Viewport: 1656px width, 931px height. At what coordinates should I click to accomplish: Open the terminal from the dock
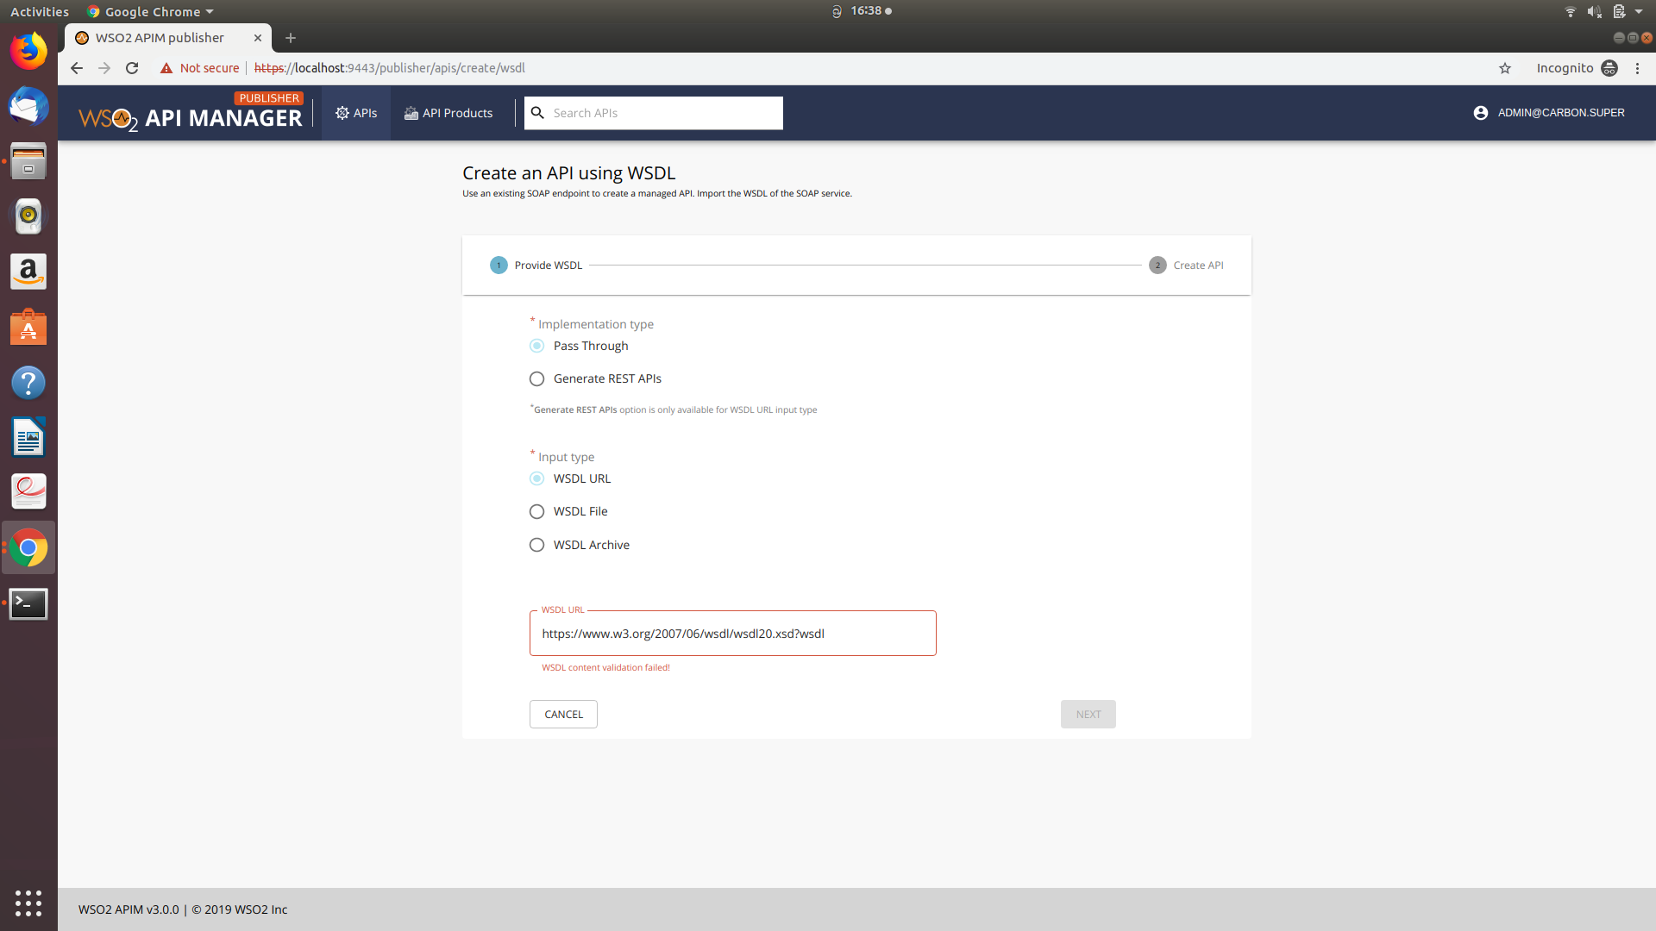point(28,603)
